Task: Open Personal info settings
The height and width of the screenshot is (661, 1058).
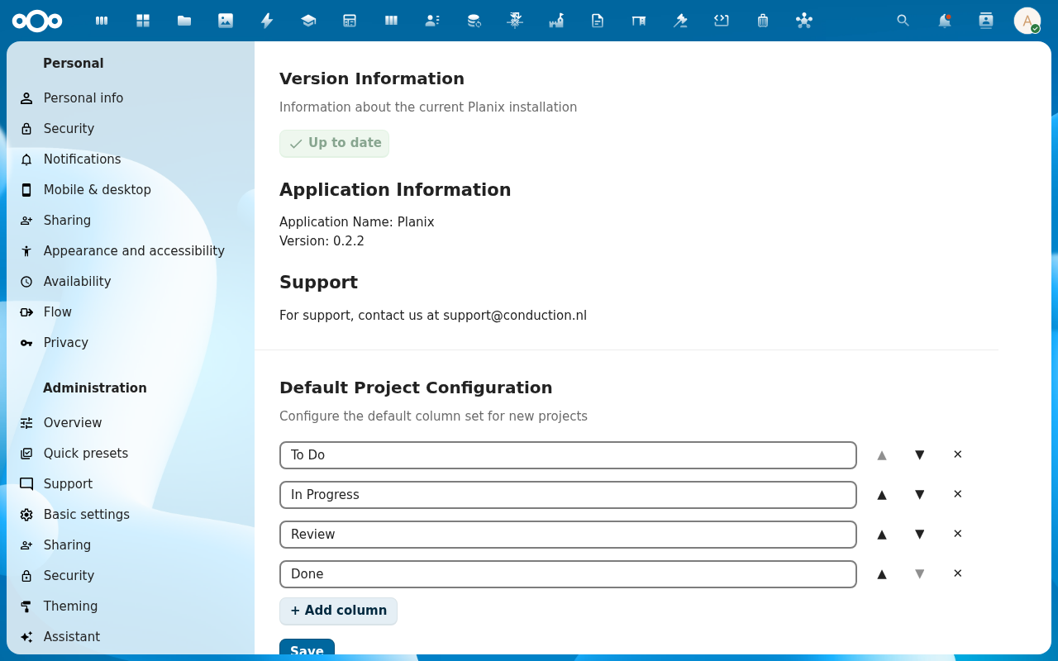Action: 131,98
